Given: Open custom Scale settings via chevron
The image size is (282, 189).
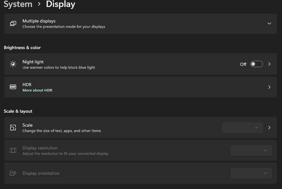Looking at the screenshot, I should [x=269, y=127].
